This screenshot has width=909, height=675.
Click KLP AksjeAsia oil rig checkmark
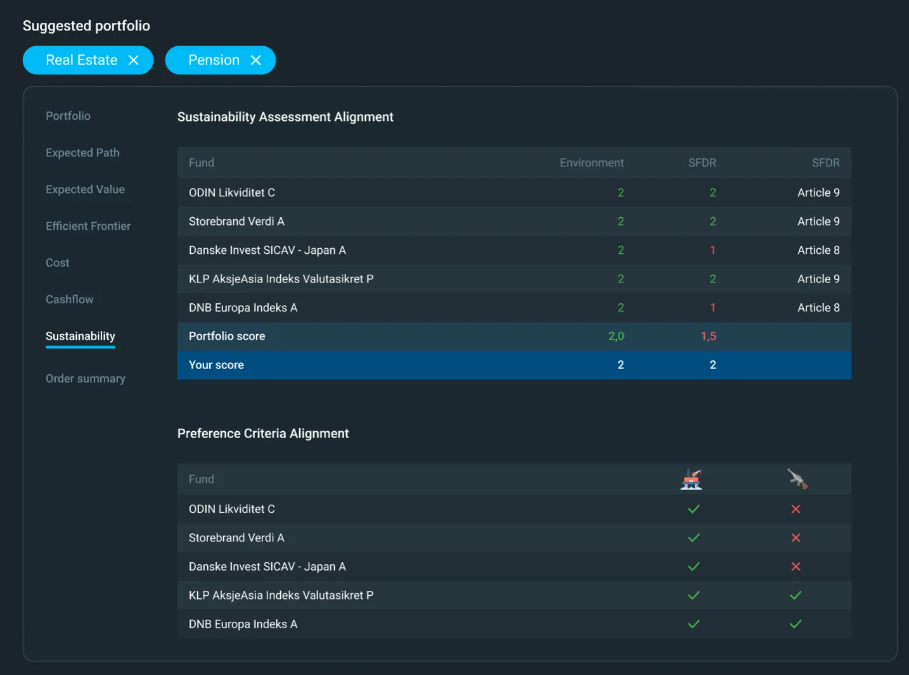point(694,595)
